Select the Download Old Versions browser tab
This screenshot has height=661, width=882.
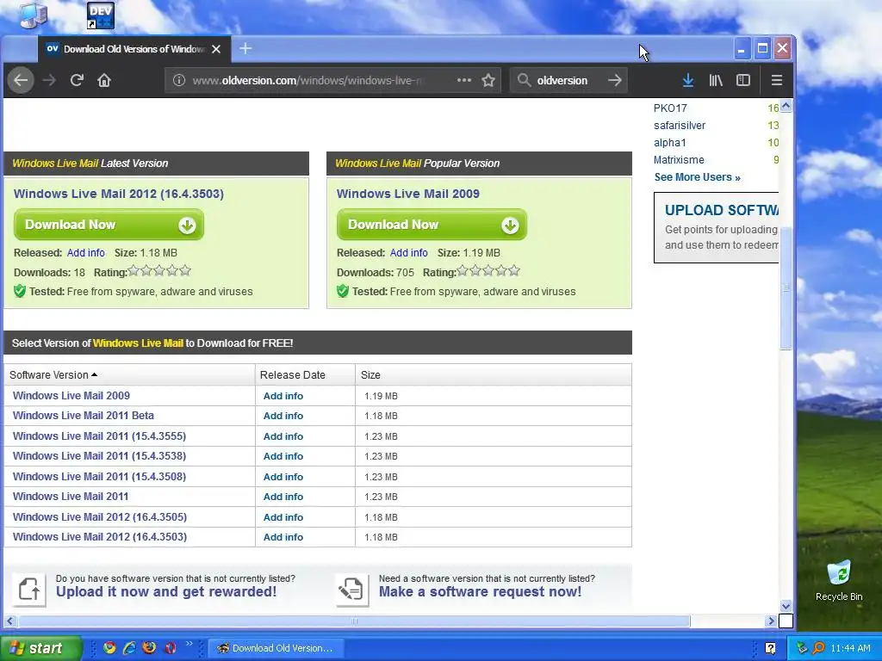tap(134, 49)
